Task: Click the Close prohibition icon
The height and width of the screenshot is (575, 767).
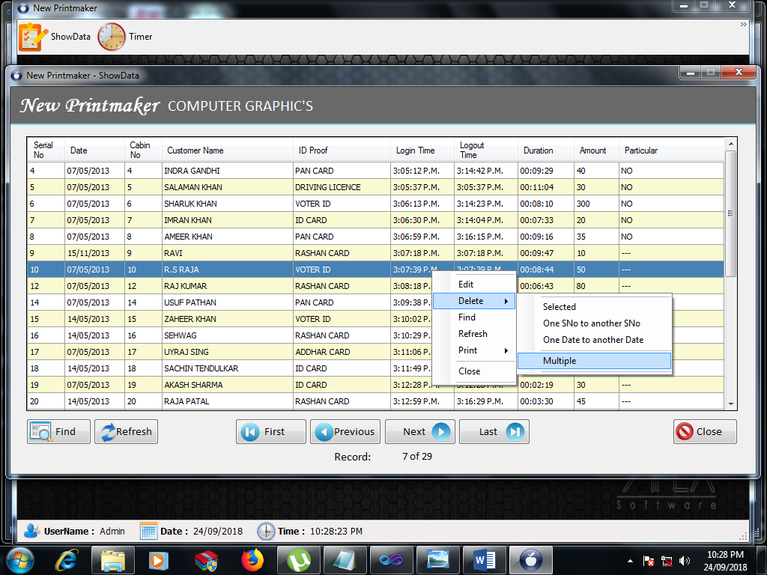Action: coord(686,431)
